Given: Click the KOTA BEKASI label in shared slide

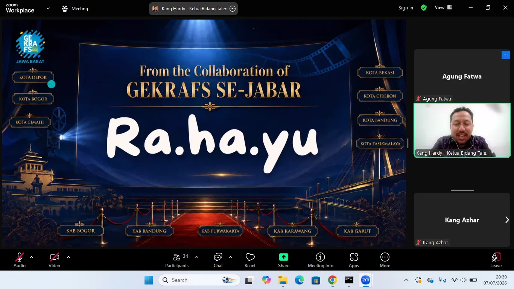Looking at the screenshot, I should 380,72.
